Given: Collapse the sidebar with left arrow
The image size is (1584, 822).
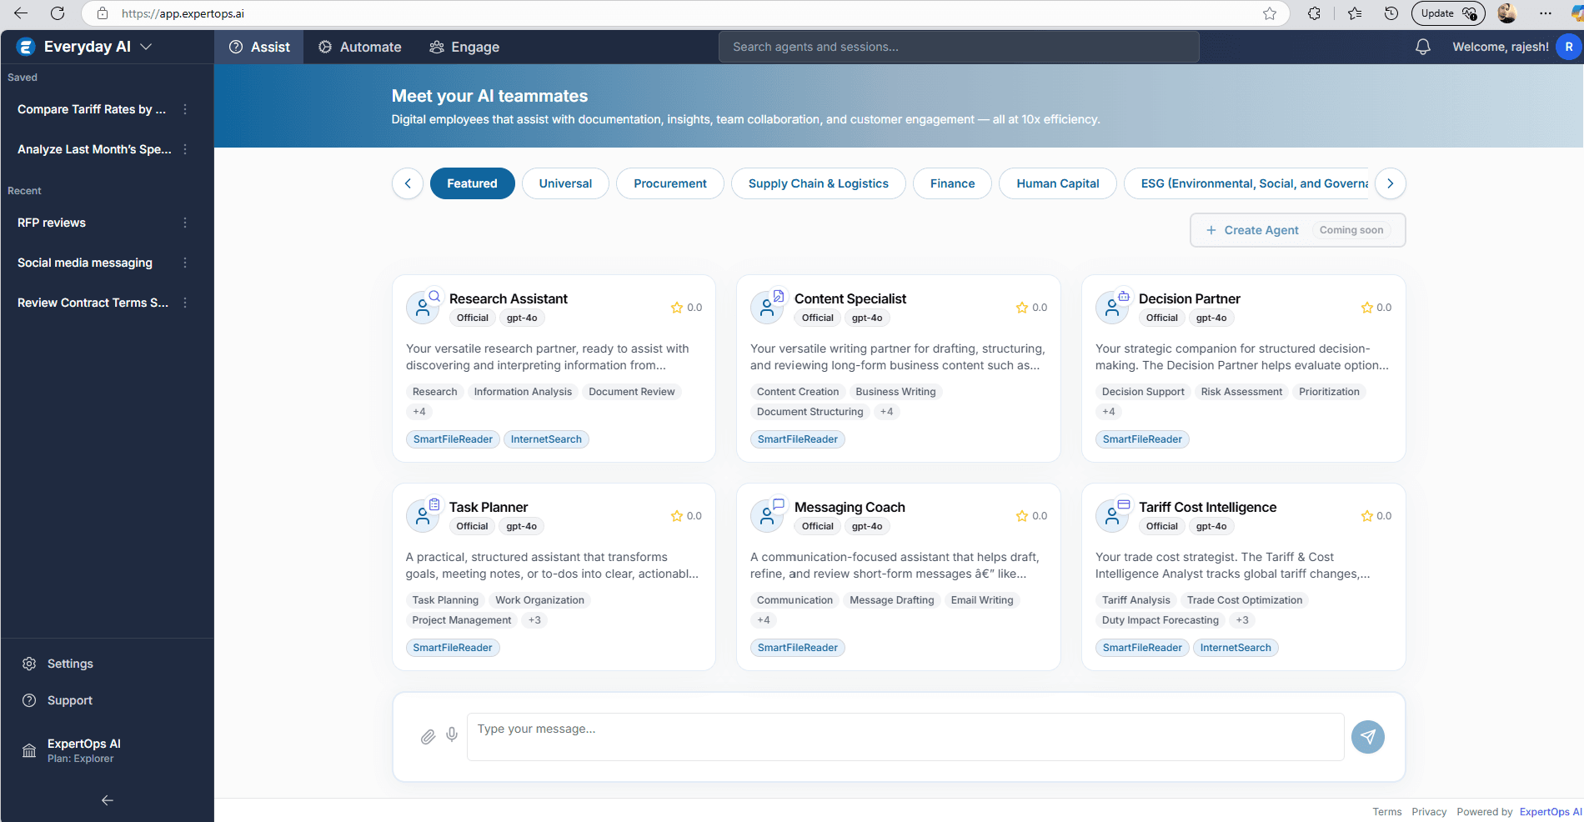Looking at the screenshot, I should (x=108, y=800).
